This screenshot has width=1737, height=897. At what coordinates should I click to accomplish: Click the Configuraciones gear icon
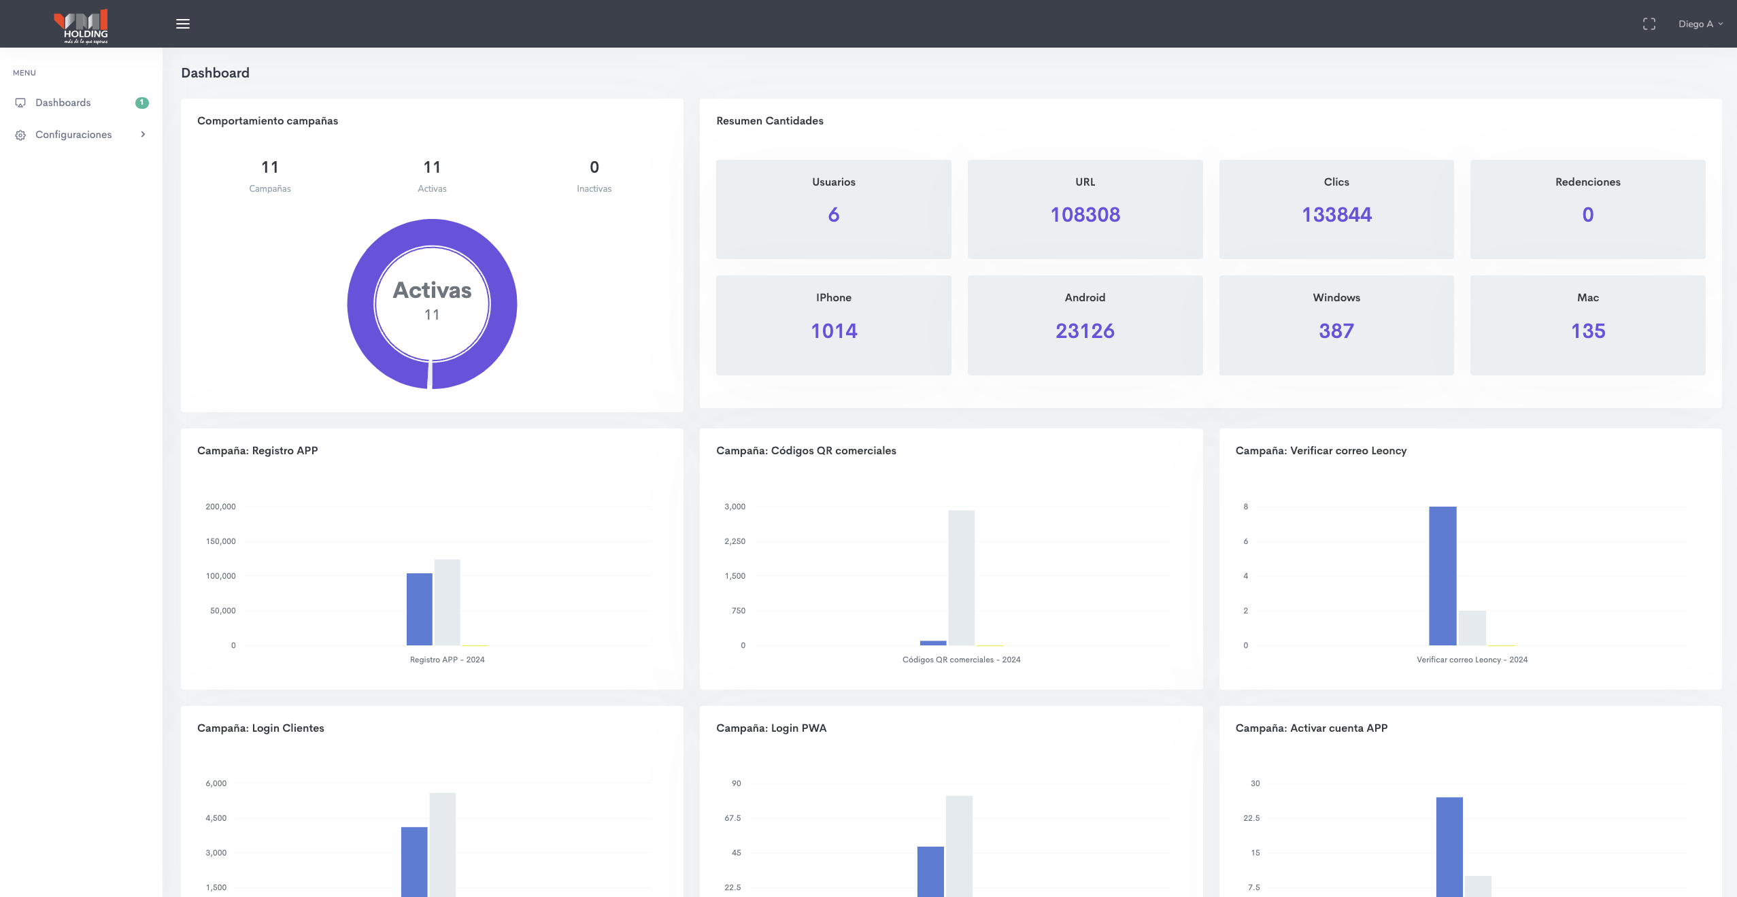(x=20, y=135)
